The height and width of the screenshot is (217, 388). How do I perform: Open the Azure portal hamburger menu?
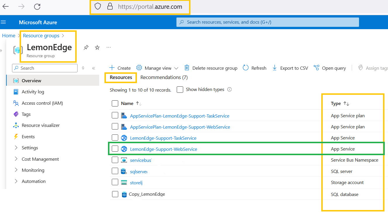point(4,22)
